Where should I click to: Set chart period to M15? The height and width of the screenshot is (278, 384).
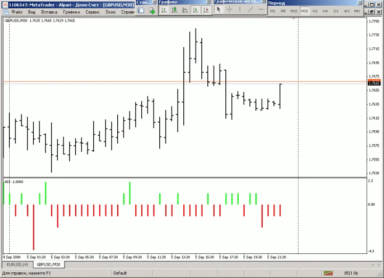pyautogui.click(x=294, y=11)
